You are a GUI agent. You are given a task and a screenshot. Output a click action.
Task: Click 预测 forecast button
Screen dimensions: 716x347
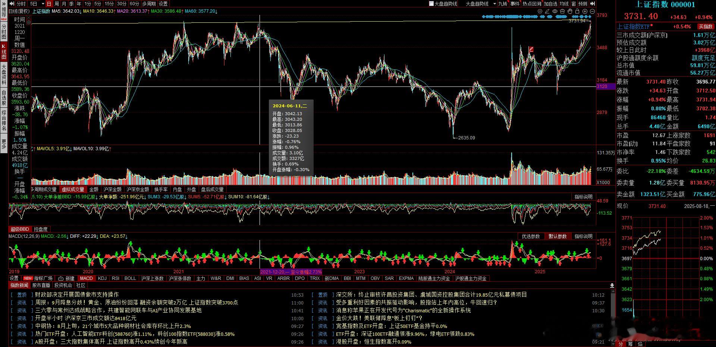(x=583, y=4)
